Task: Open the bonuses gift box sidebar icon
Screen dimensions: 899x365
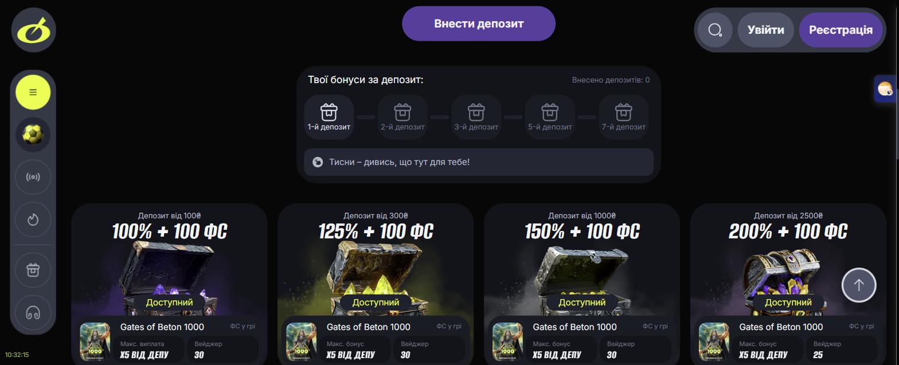Action: tap(33, 270)
